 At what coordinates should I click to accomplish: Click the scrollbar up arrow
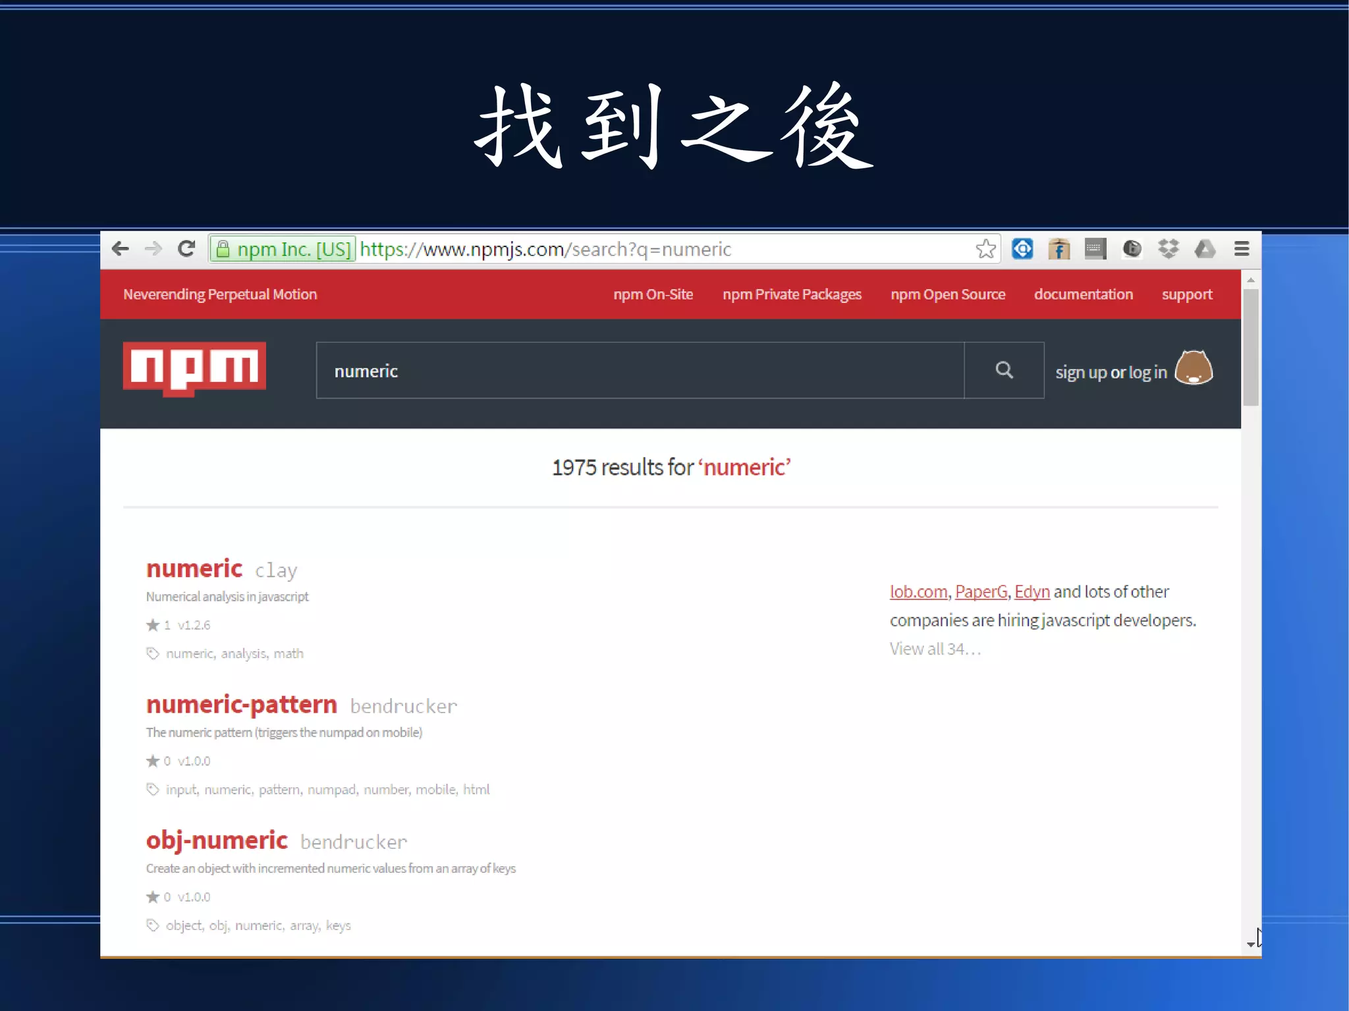[x=1251, y=281]
